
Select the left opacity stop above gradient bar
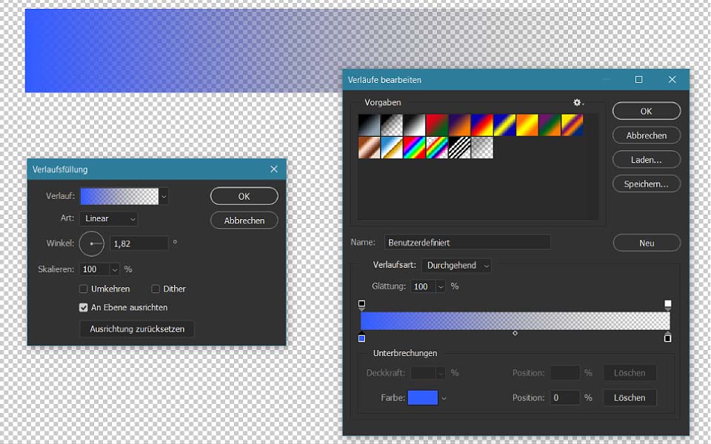361,305
